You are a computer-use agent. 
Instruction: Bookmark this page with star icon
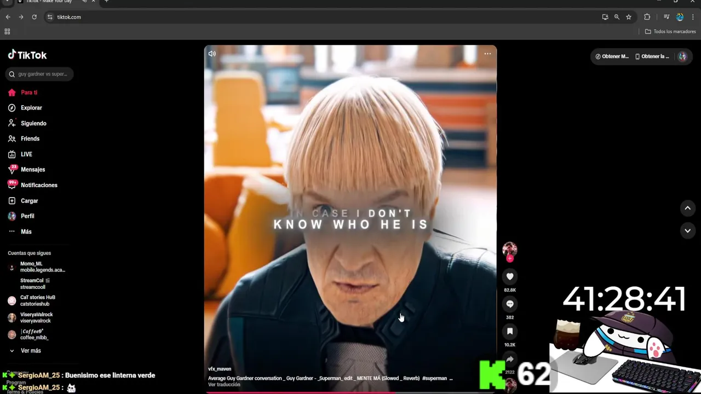click(629, 17)
